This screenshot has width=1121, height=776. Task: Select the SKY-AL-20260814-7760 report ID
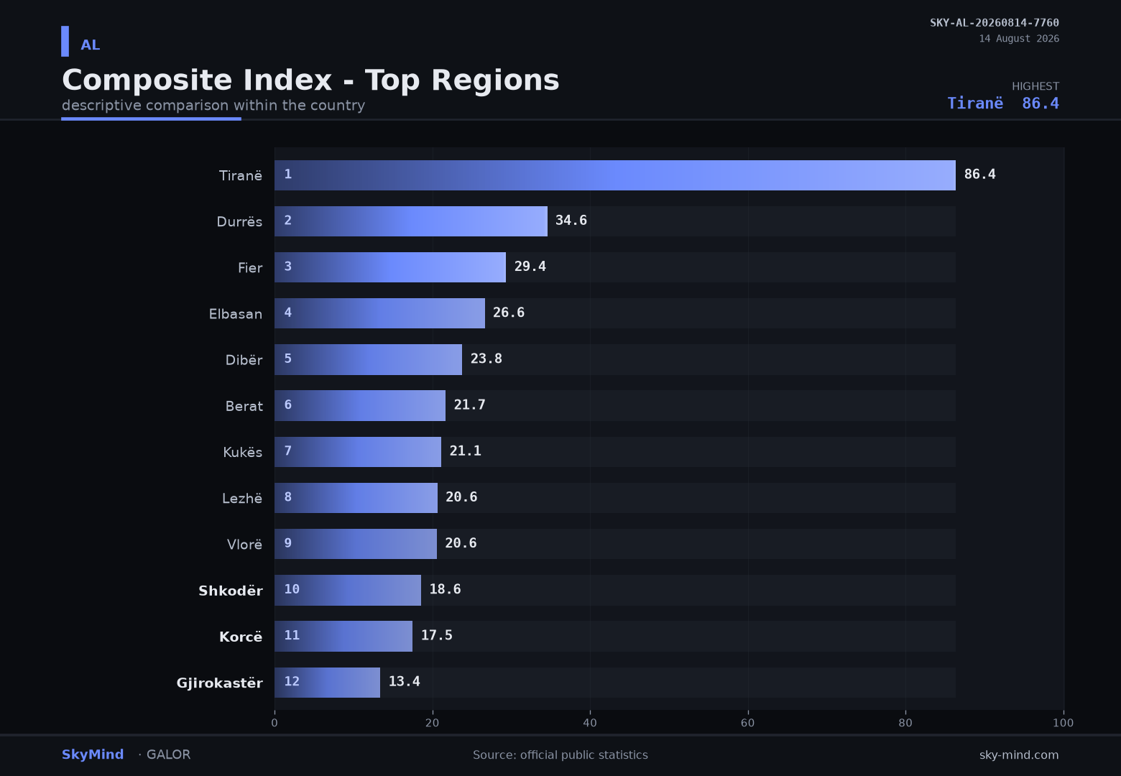pyautogui.click(x=995, y=23)
